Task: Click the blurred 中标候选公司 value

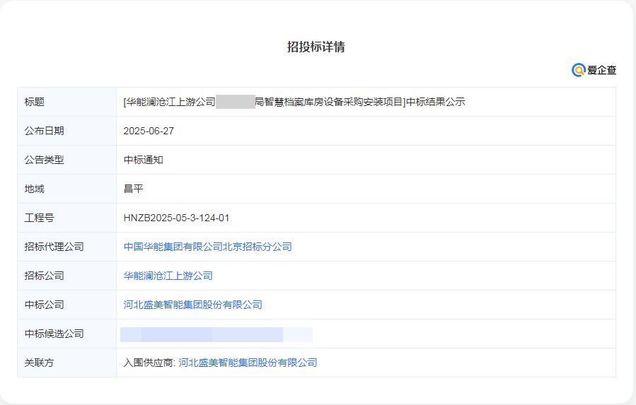Action: [x=216, y=334]
